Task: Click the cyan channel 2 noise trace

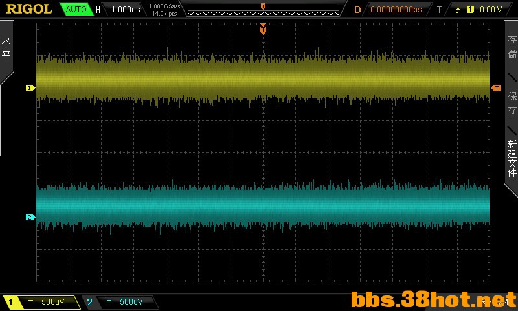Action: tap(263, 205)
